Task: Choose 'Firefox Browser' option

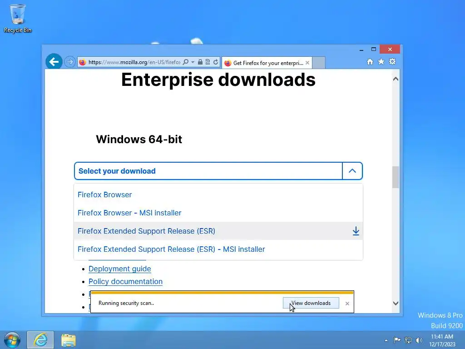Action: tap(218, 194)
